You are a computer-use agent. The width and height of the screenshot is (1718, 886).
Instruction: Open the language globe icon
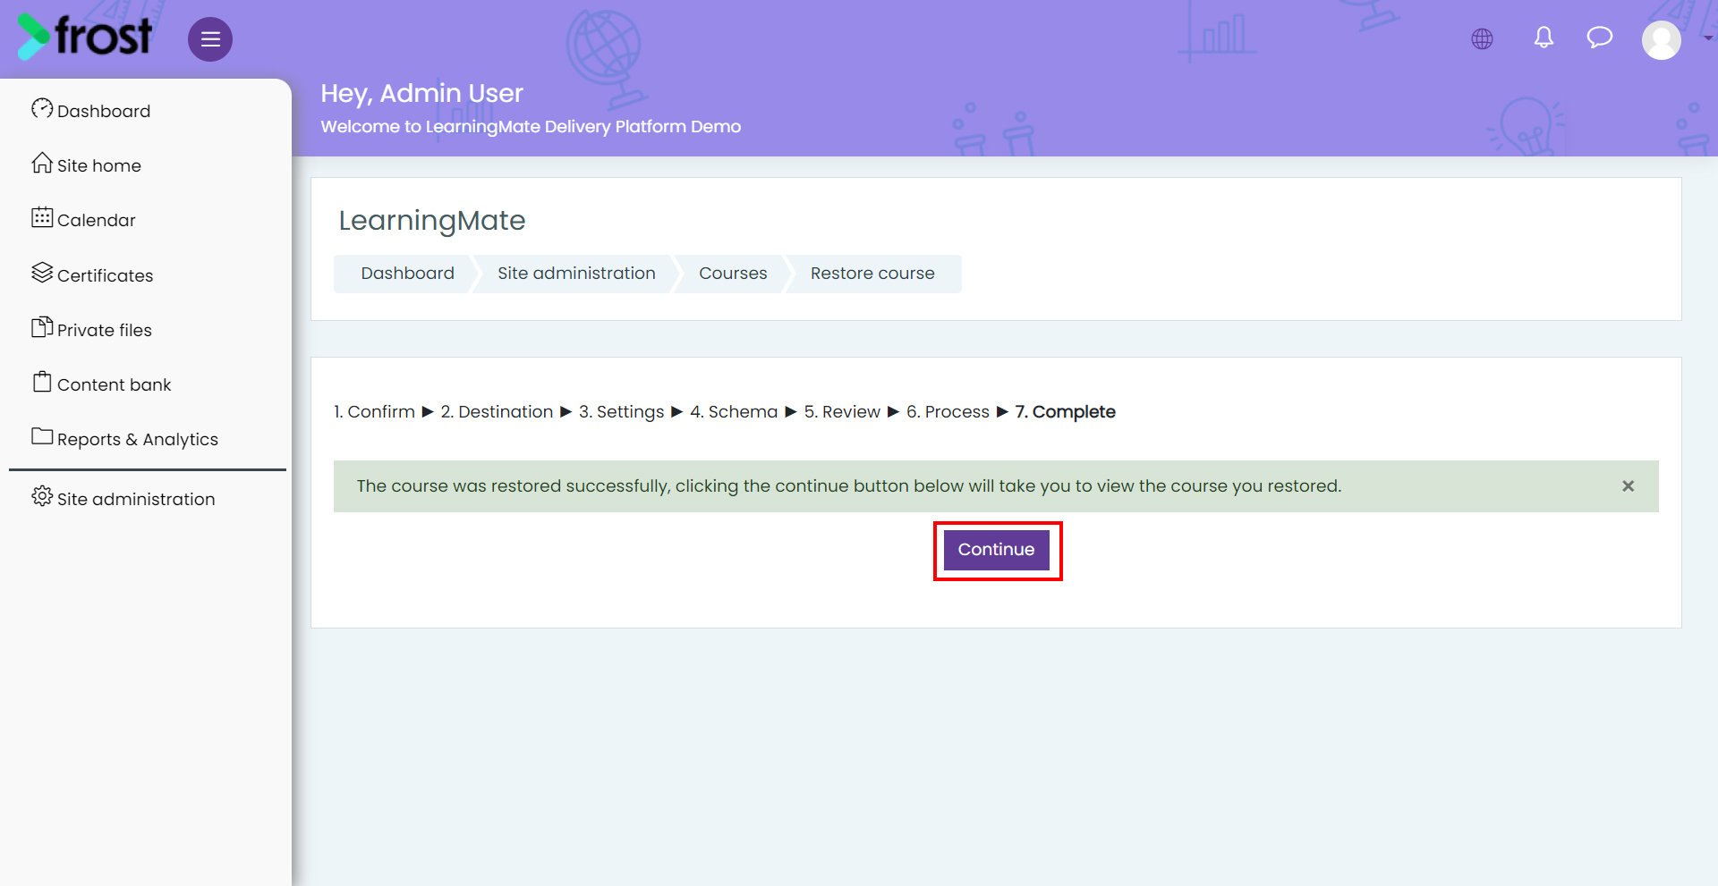(x=1482, y=39)
